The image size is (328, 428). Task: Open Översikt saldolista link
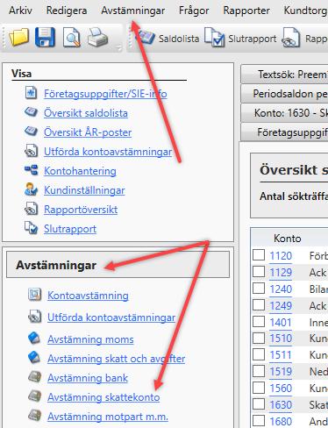[86, 113]
